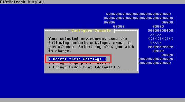Screen dimensions: 185x102
Task: Pick the partially hidden Change Keymap option
Action: coord(80,64)
